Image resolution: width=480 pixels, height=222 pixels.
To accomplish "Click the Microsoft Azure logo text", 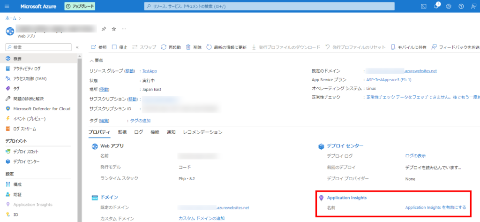I will [x=38, y=7].
